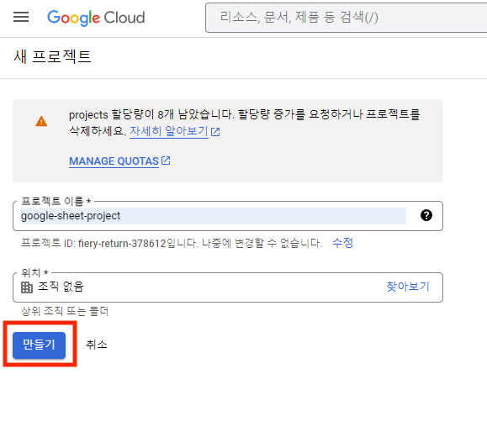Click 수정 to edit project ID
The width and height of the screenshot is (487, 432).
coord(342,243)
